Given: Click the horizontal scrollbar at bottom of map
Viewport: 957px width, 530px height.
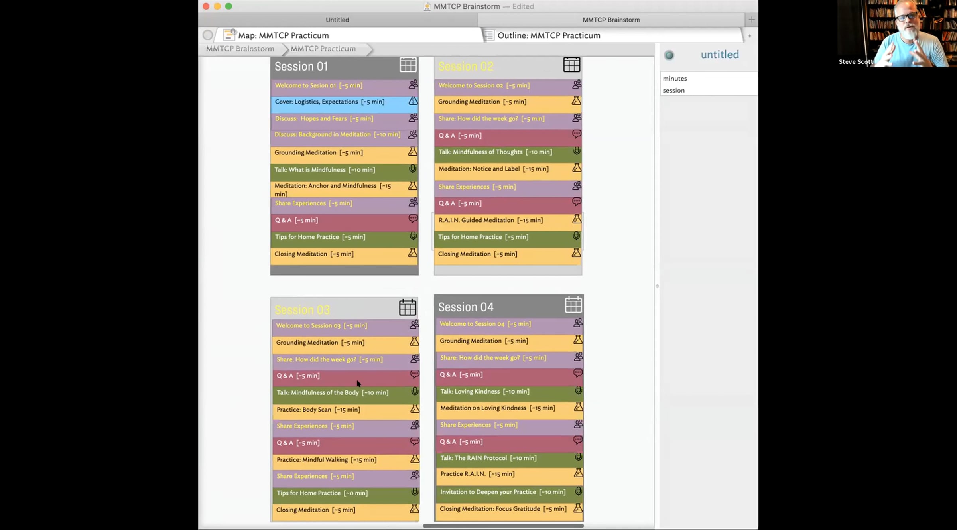Looking at the screenshot, I should coord(503,526).
